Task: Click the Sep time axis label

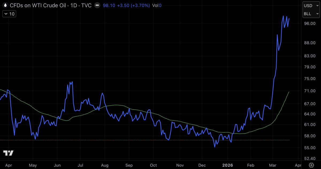Action: (x=129, y=165)
